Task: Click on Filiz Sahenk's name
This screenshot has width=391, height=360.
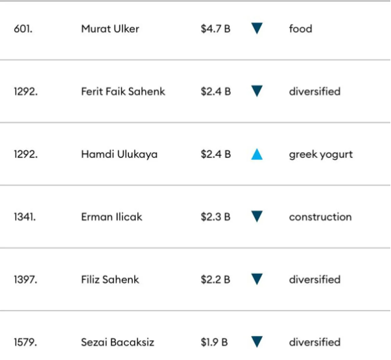Action: point(110,280)
